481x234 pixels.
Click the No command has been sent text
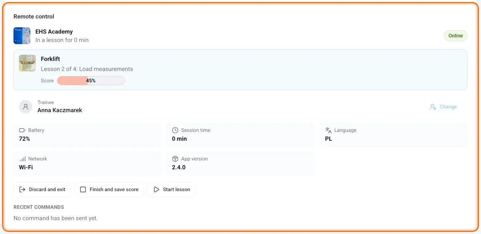pyautogui.click(x=56, y=218)
